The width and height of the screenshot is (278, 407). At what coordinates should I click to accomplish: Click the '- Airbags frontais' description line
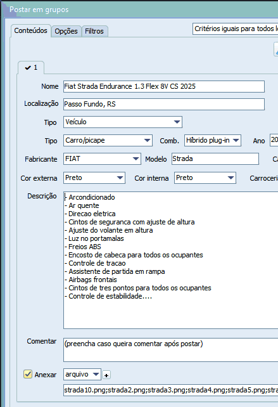click(91, 280)
